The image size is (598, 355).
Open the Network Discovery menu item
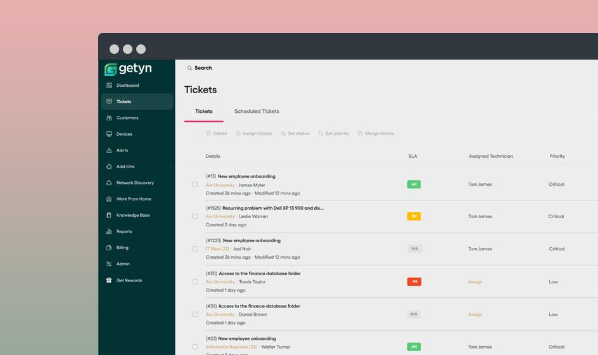137,183
